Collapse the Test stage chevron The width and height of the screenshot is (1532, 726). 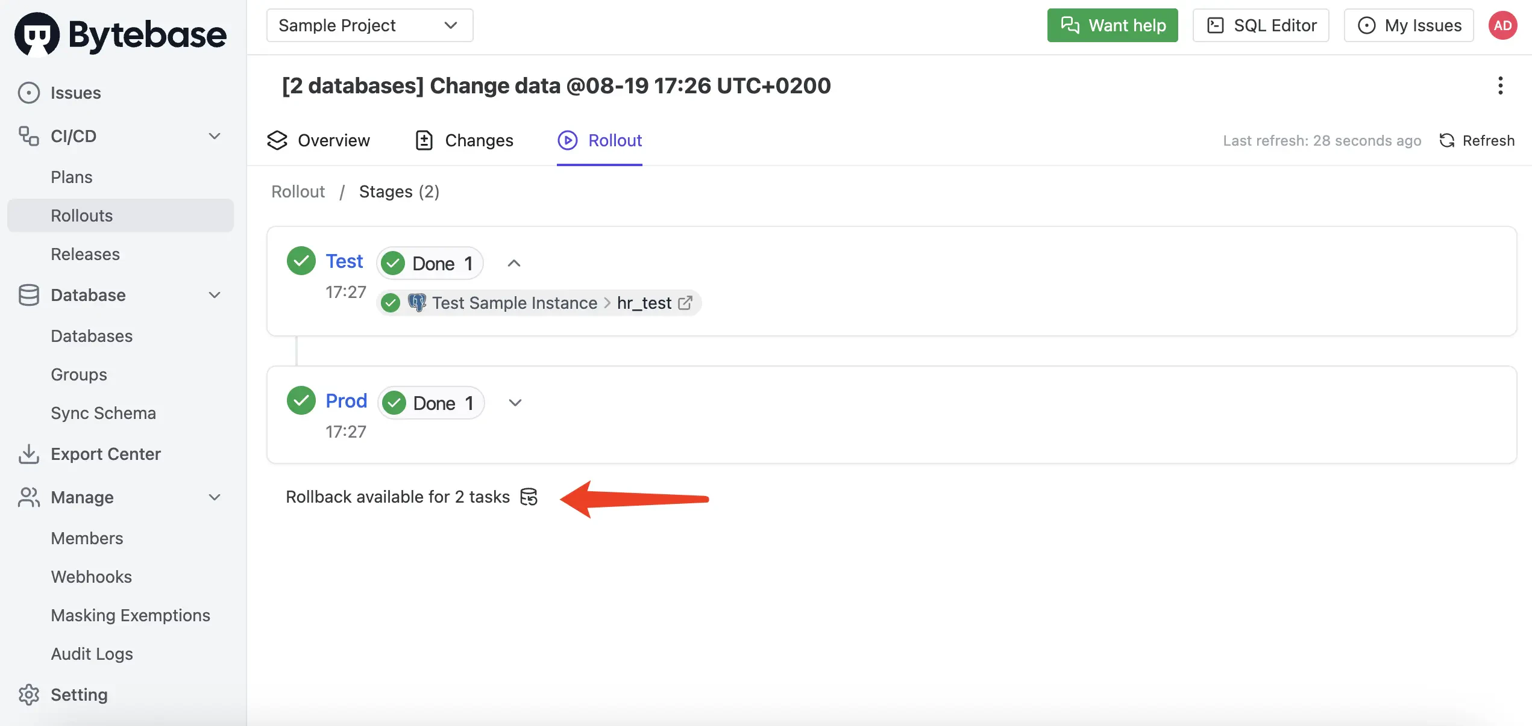[x=514, y=263]
